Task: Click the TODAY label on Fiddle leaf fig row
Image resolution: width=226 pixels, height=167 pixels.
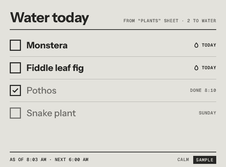Action: (209, 68)
